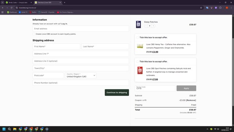Screen dimensions: 234x132
Task: Close the Checkout Love CBD tab
Action: [60, 3]
